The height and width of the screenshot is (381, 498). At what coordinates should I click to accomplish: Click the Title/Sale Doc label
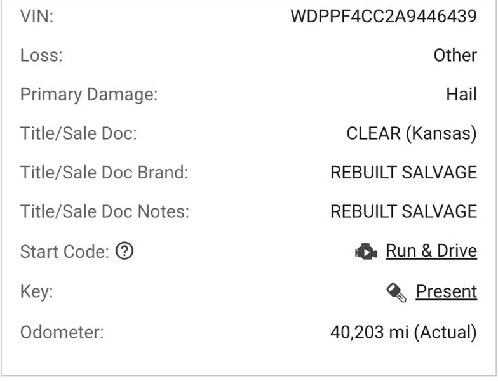(79, 134)
